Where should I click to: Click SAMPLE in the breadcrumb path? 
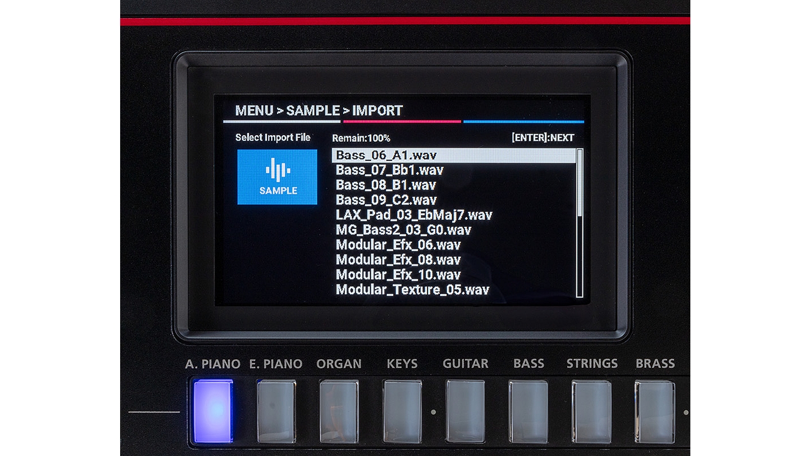[x=313, y=110]
